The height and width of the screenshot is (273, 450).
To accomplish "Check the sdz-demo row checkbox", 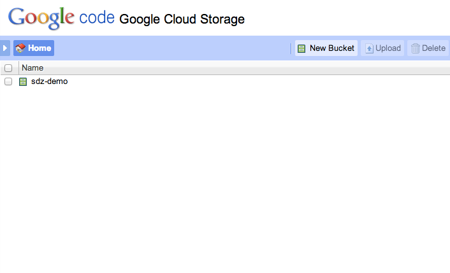I will [x=8, y=81].
